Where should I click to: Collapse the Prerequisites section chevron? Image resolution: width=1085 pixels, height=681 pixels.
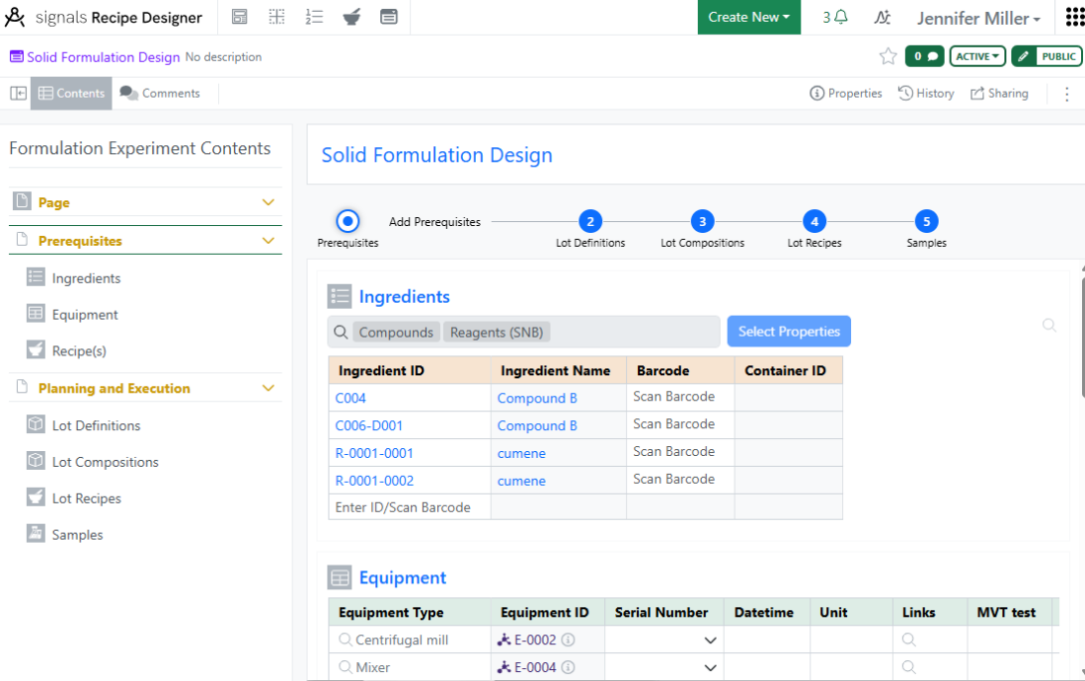click(269, 240)
